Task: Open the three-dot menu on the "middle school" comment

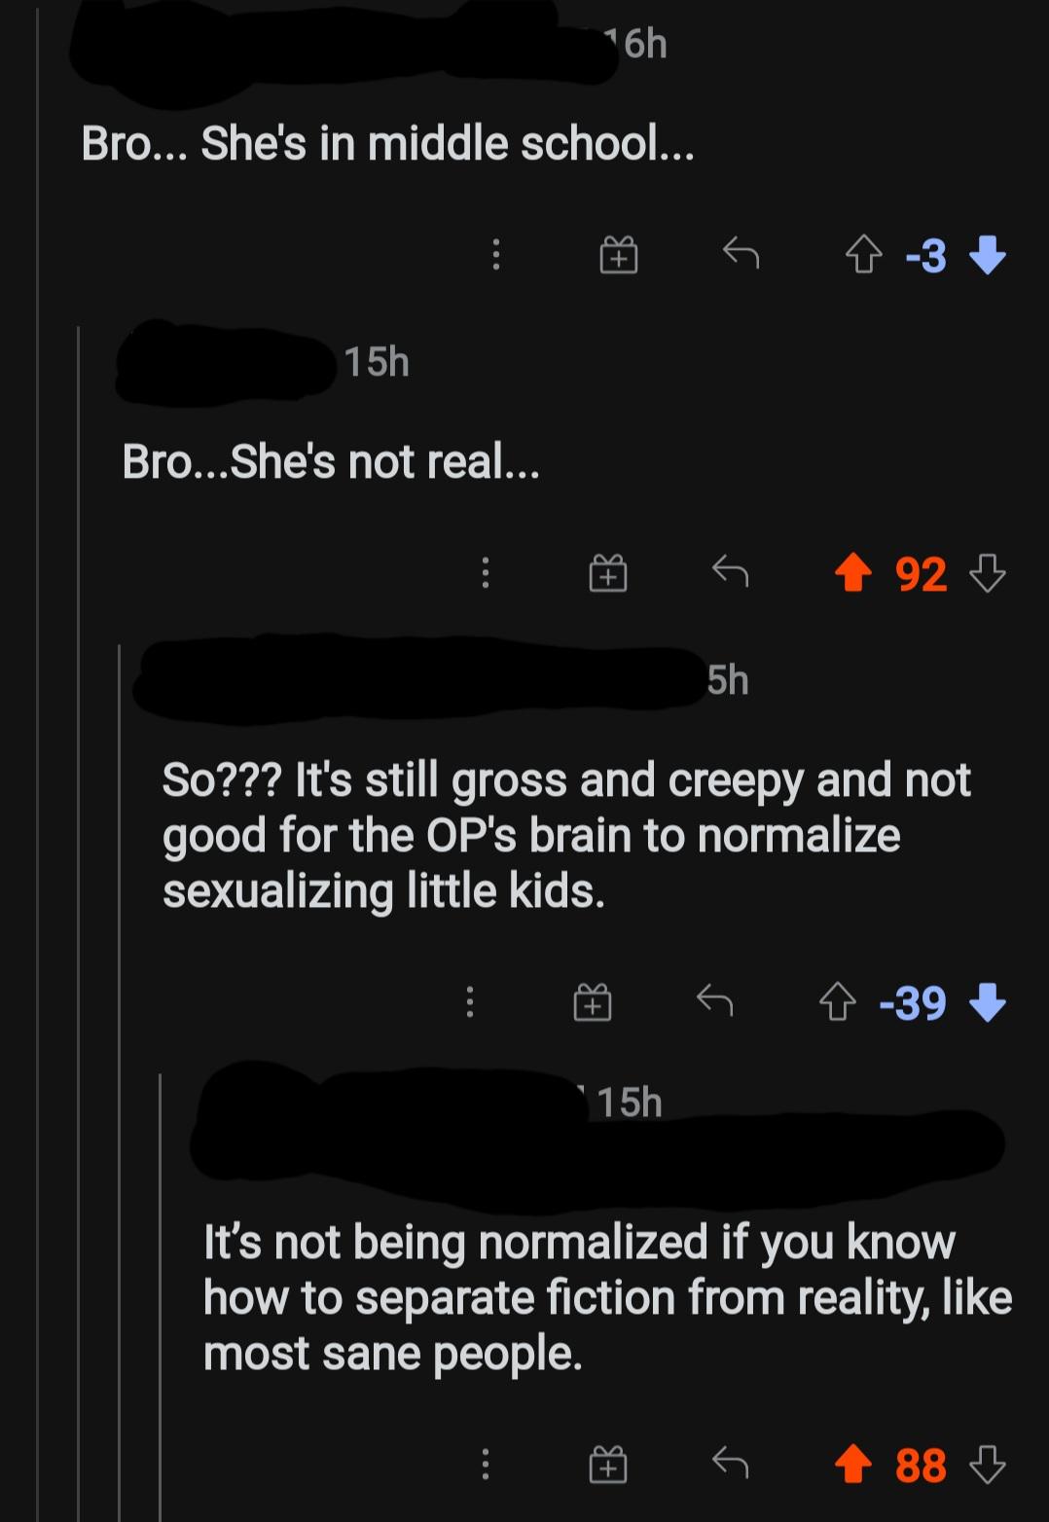Action: (496, 256)
